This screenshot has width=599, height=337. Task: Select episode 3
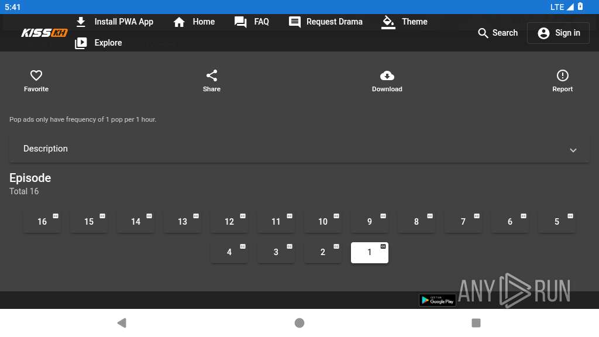click(x=276, y=253)
